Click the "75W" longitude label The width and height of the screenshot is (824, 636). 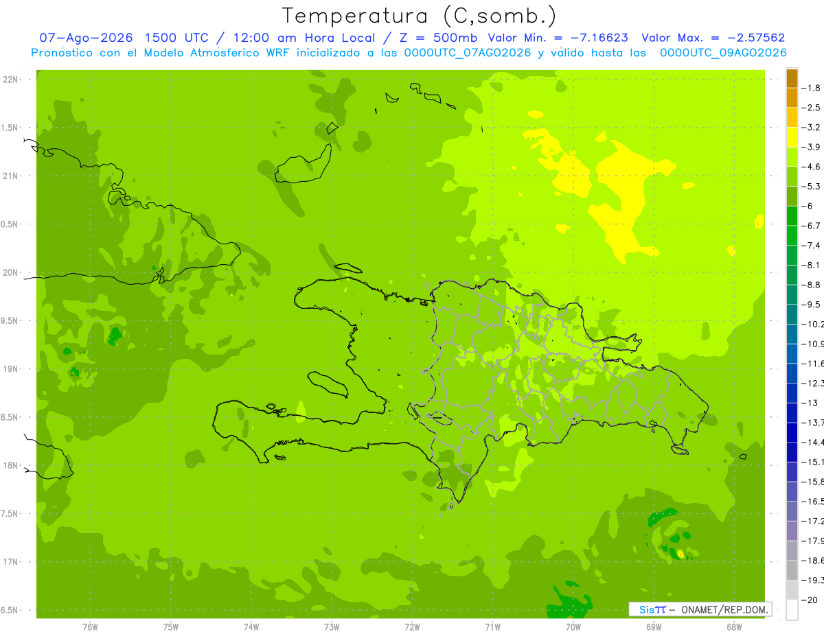170,626
